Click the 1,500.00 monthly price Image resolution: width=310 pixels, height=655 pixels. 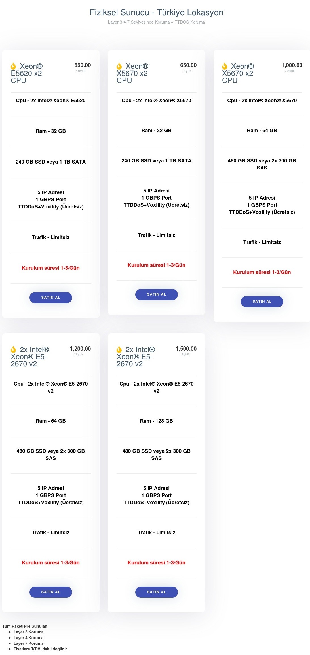point(186,349)
